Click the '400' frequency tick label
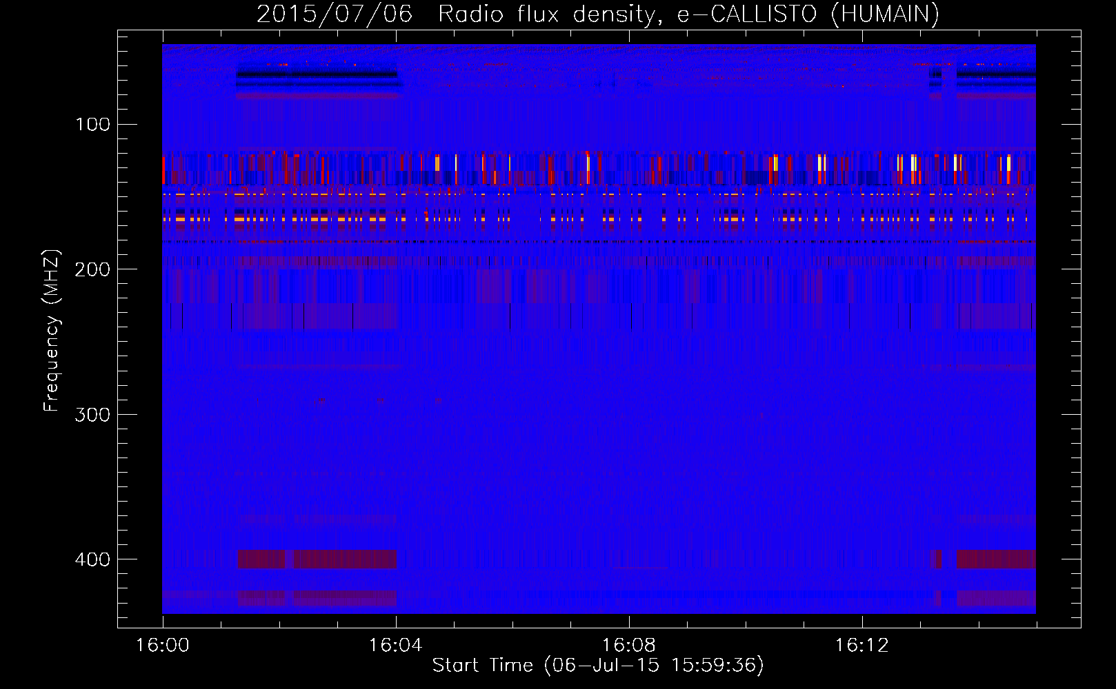Screen dimensions: 1116x689 [x=93, y=559]
